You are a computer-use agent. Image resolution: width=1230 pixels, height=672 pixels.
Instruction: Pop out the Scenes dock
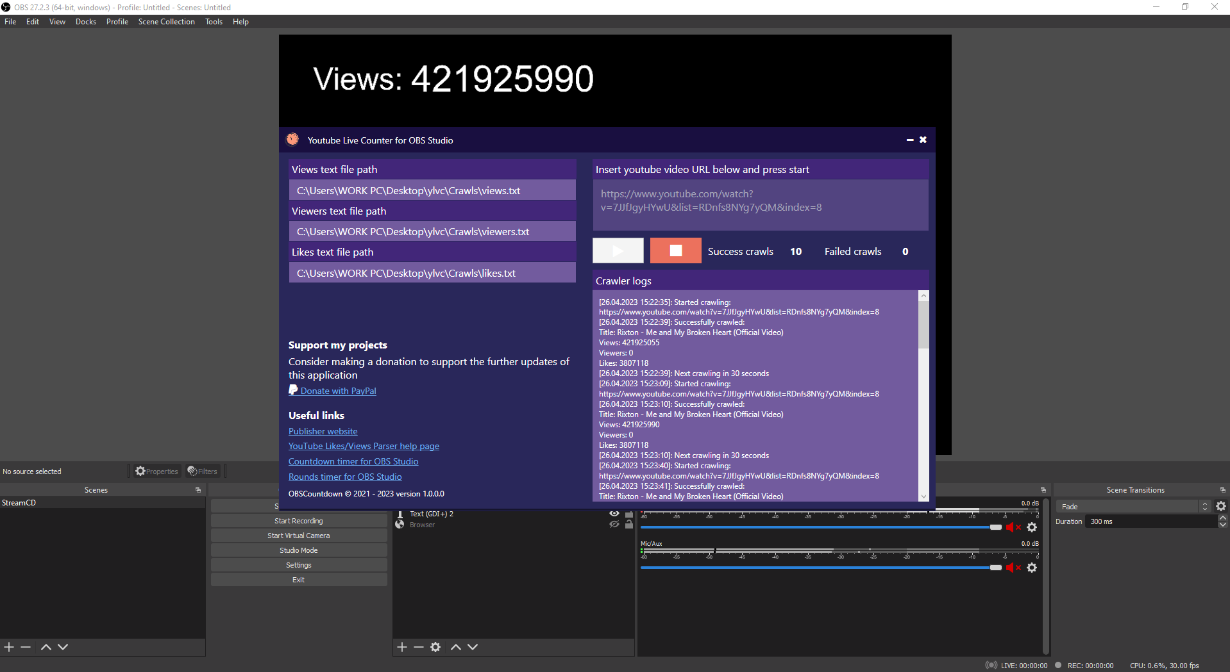point(198,490)
